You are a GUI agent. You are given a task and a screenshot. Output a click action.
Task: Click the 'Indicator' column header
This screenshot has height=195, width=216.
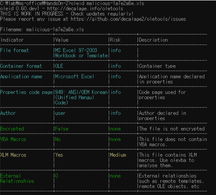pyautogui.click(x=12, y=40)
